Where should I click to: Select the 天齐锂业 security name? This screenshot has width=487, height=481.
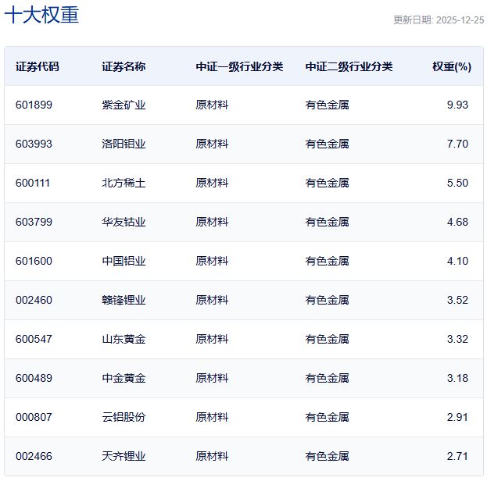[124, 456]
